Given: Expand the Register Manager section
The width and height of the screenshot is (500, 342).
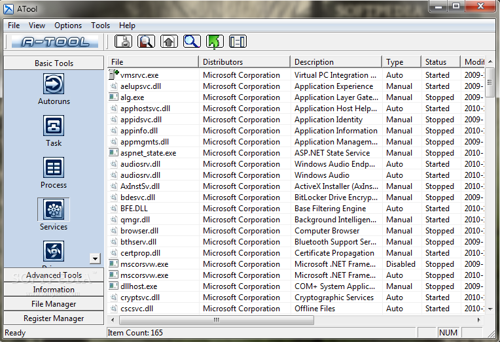Looking at the screenshot, I should [54, 318].
